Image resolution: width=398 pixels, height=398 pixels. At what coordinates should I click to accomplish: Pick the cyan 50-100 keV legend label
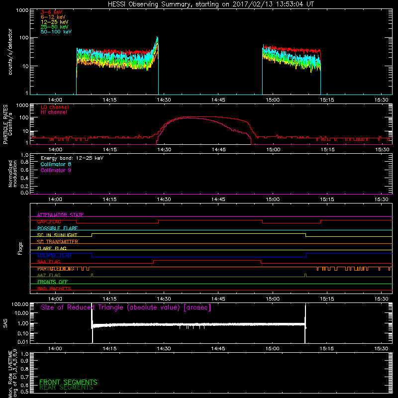[56, 32]
